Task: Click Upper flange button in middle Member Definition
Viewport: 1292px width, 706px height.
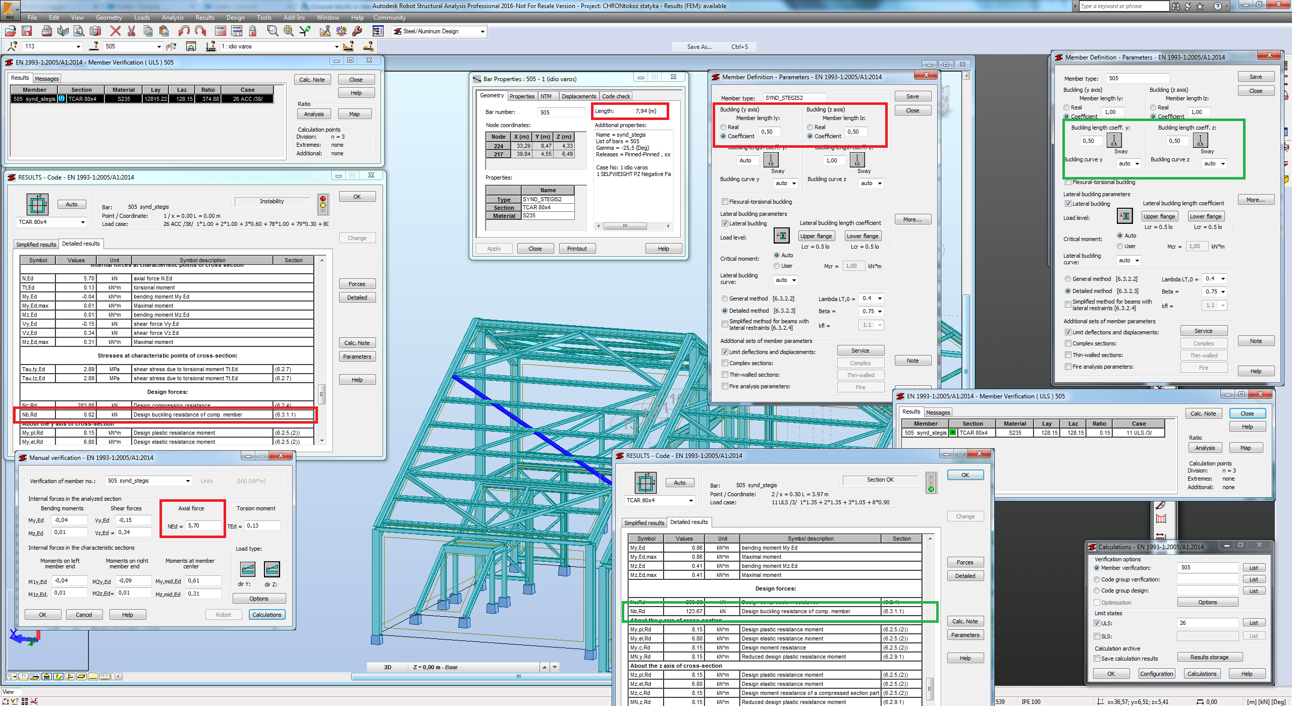Action: (816, 236)
